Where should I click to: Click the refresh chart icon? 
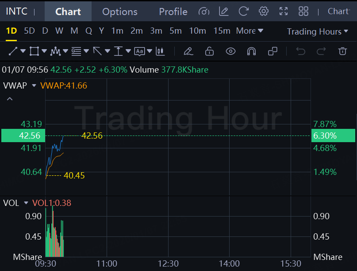(243, 11)
